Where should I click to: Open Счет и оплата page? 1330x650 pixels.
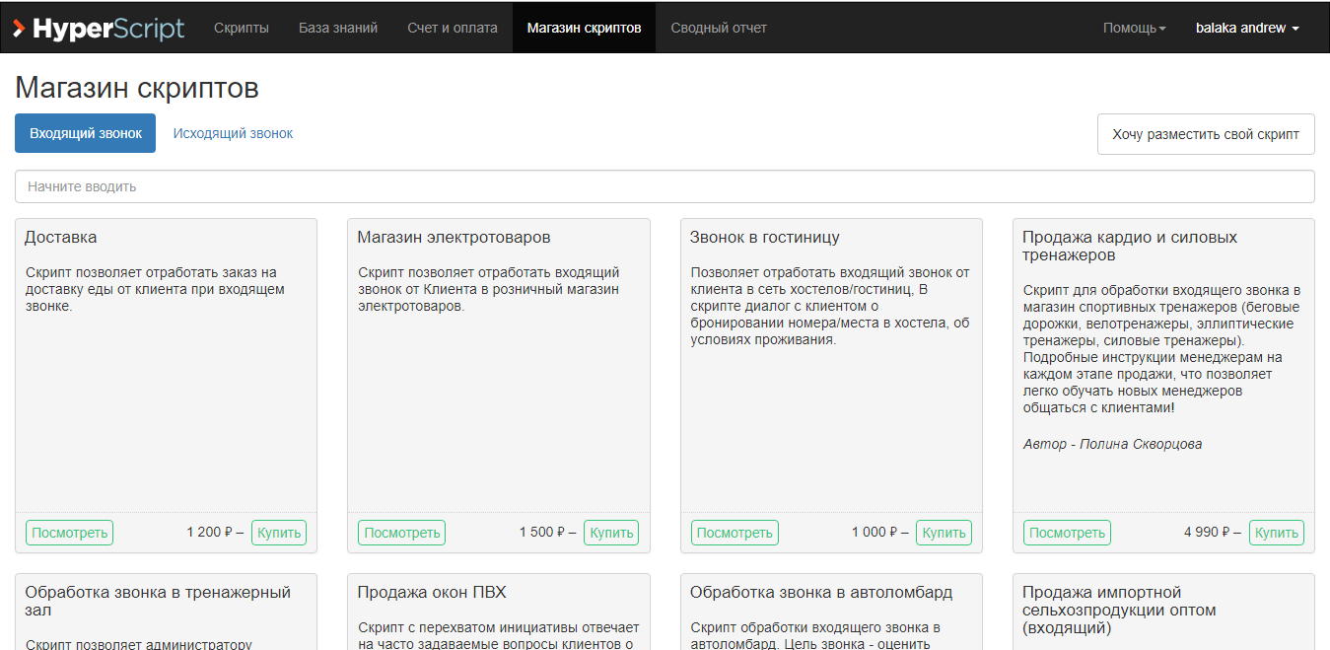pos(453,29)
